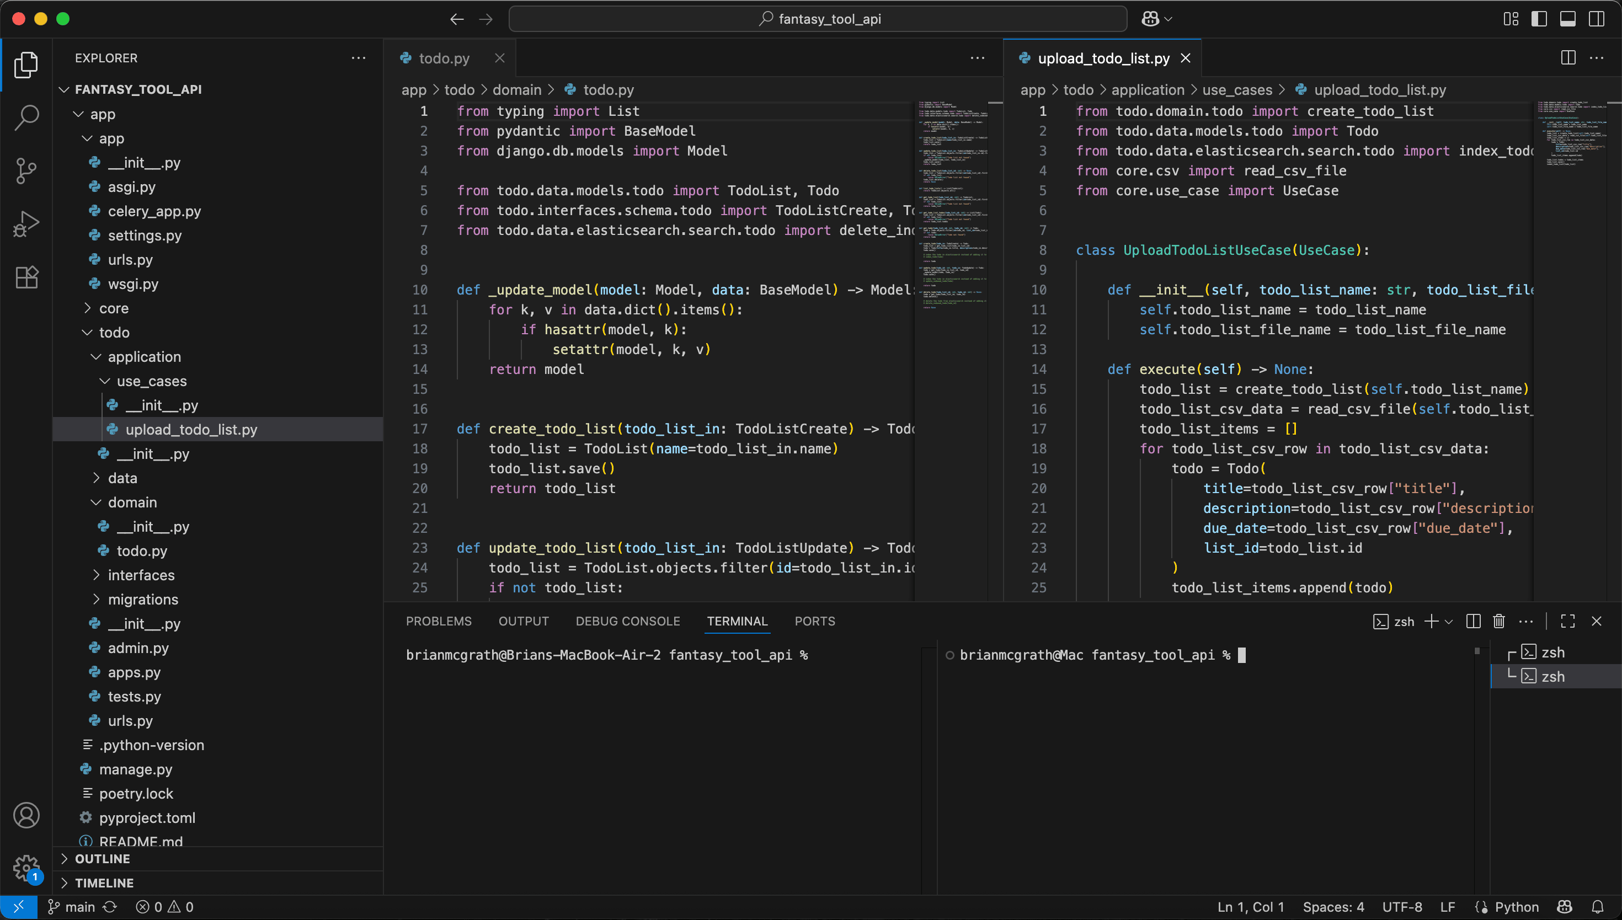The image size is (1622, 920).
Task: Open pyproject.toml in the explorer
Action: 218,817
